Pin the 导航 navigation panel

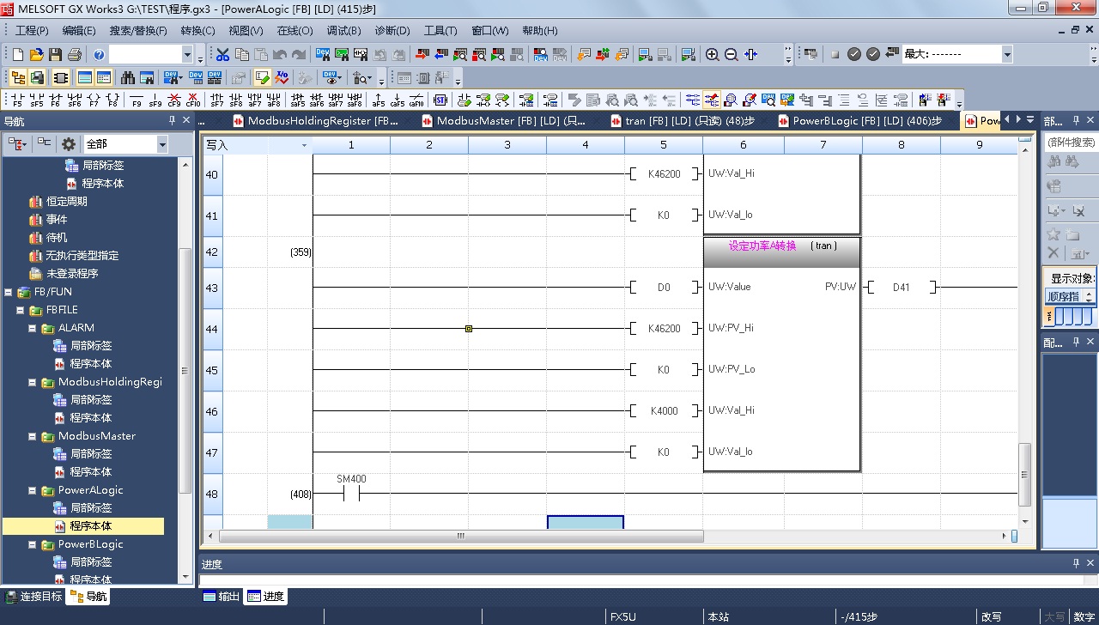(172, 121)
